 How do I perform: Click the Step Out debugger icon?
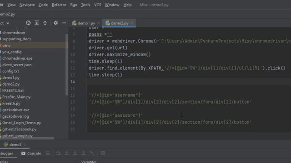point(84,153)
